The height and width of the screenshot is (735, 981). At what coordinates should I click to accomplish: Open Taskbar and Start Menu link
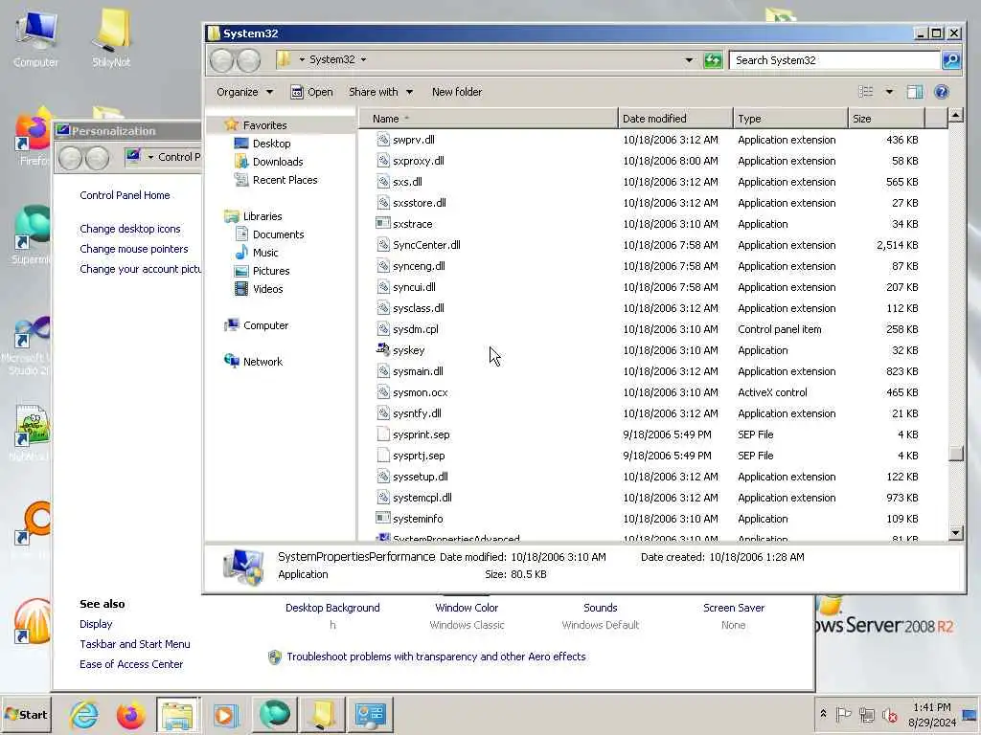134,644
